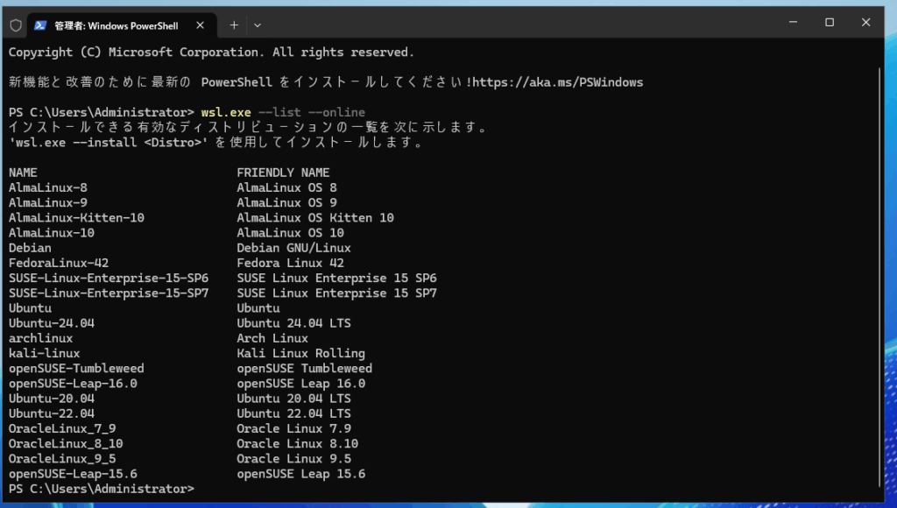Click the empty title bar area
The image size is (897, 508).
pyautogui.click(x=526, y=24)
